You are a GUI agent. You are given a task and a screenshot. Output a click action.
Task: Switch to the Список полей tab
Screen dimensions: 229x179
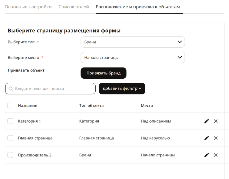(x=74, y=7)
